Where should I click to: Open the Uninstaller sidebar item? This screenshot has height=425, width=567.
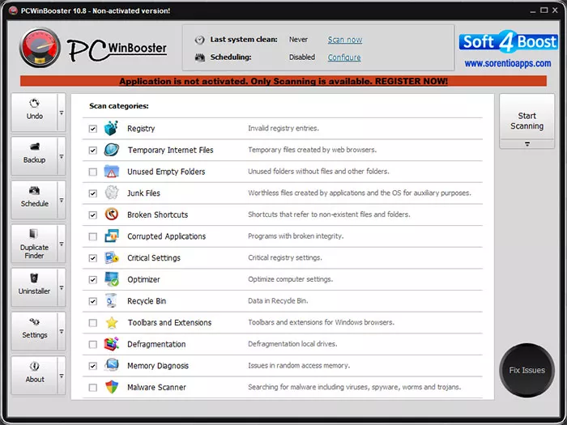point(34,287)
